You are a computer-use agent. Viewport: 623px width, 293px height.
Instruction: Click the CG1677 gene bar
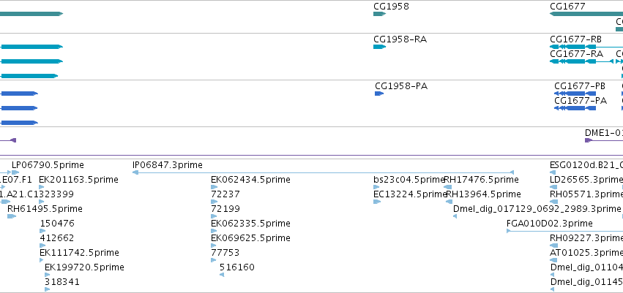586,14
